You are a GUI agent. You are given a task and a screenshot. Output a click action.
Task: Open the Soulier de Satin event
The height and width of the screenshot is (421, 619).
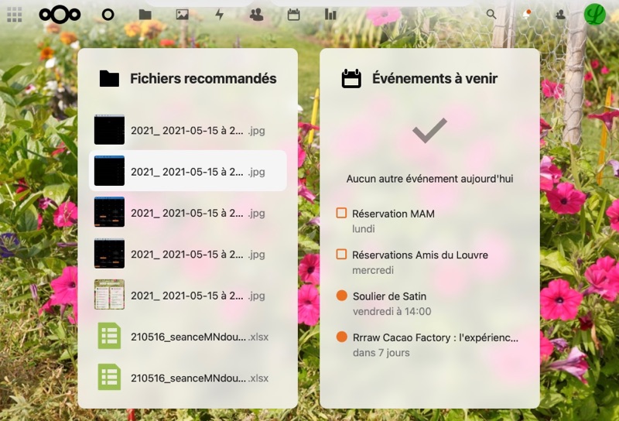pos(389,296)
